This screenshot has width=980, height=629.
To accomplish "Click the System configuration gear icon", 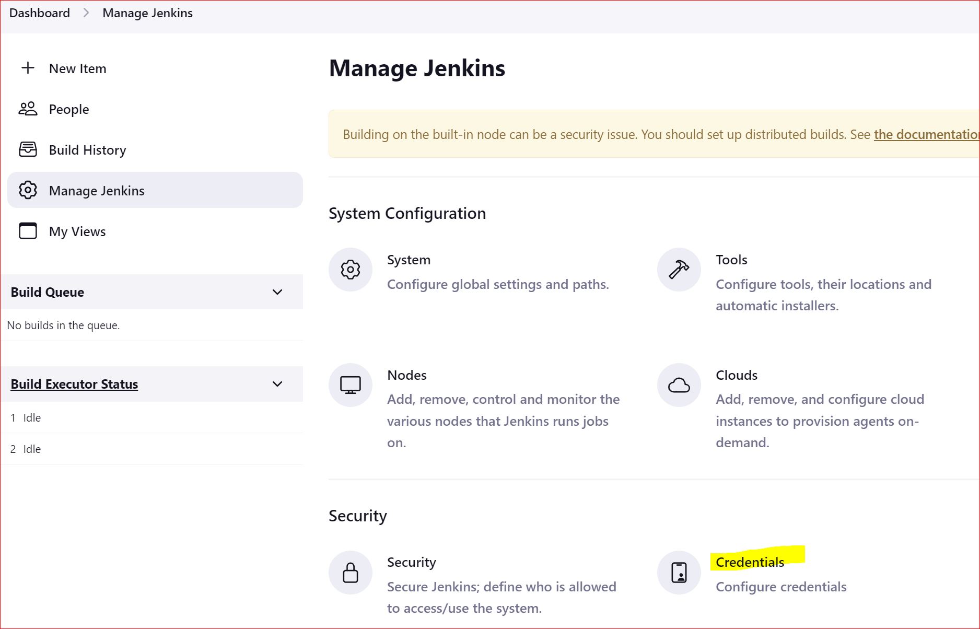I will coord(350,270).
